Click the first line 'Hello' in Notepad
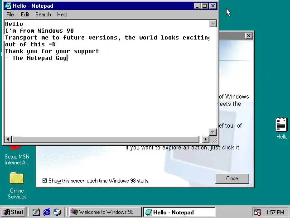 click(x=14, y=24)
